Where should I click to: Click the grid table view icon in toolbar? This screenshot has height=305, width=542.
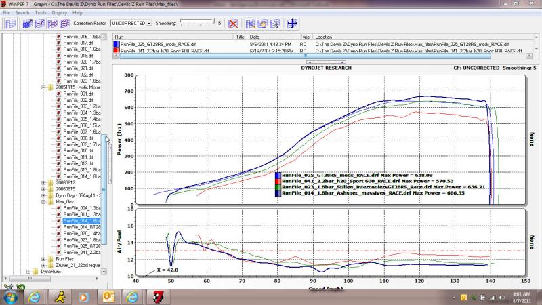[x=10, y=24]
